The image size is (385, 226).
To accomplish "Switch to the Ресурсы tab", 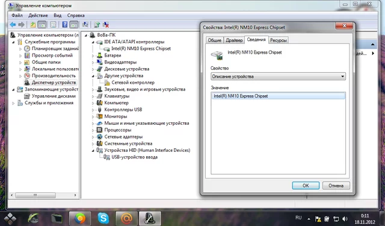I will coord(279,40).
